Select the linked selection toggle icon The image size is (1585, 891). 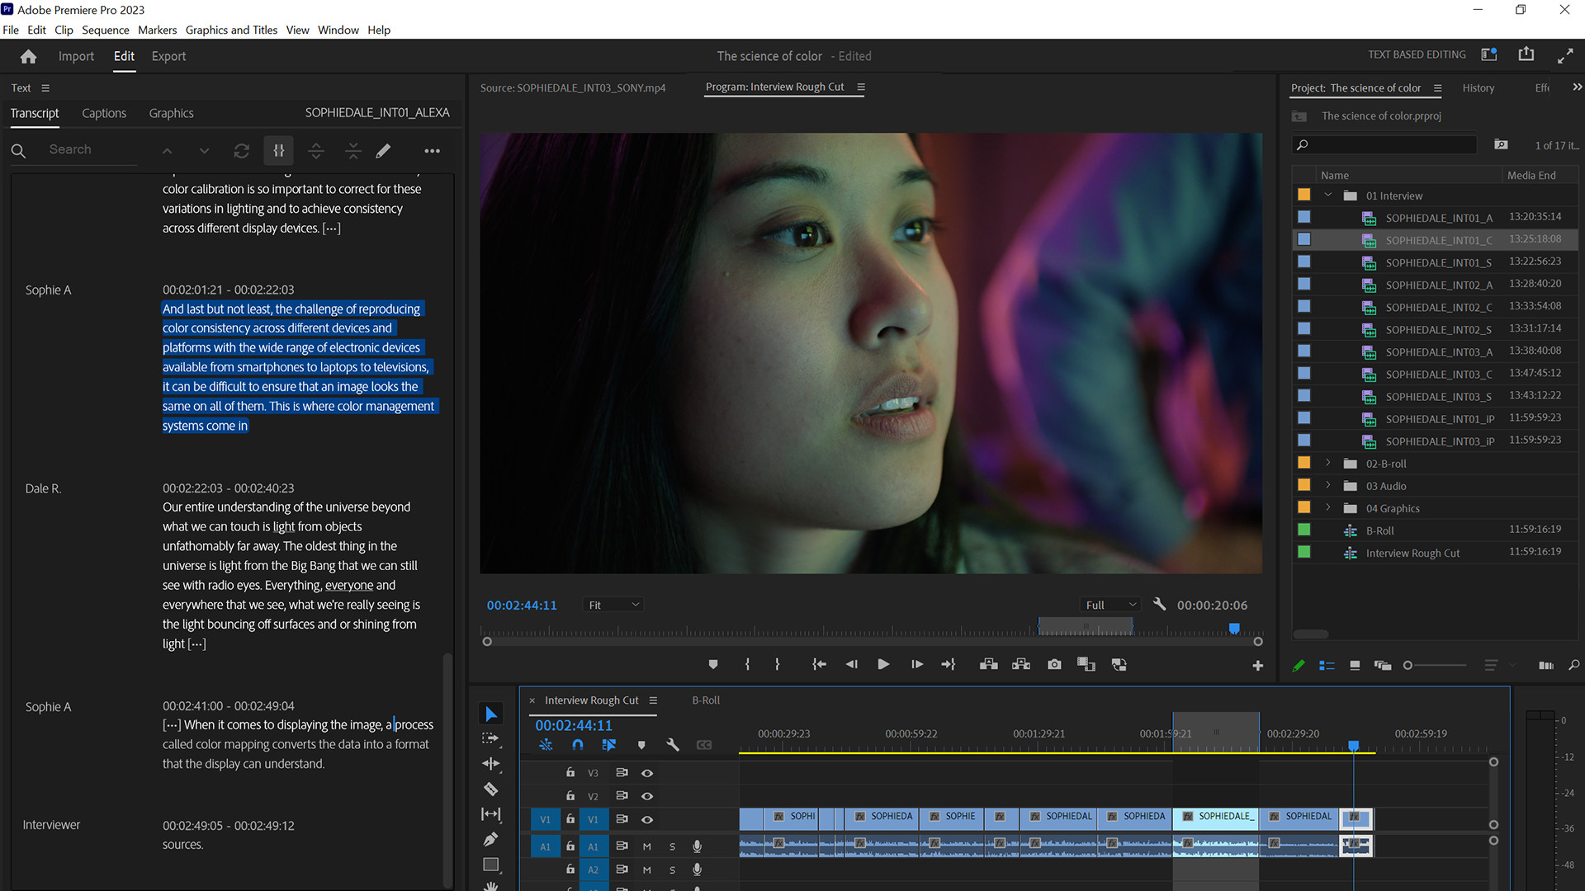click(609, 745)
